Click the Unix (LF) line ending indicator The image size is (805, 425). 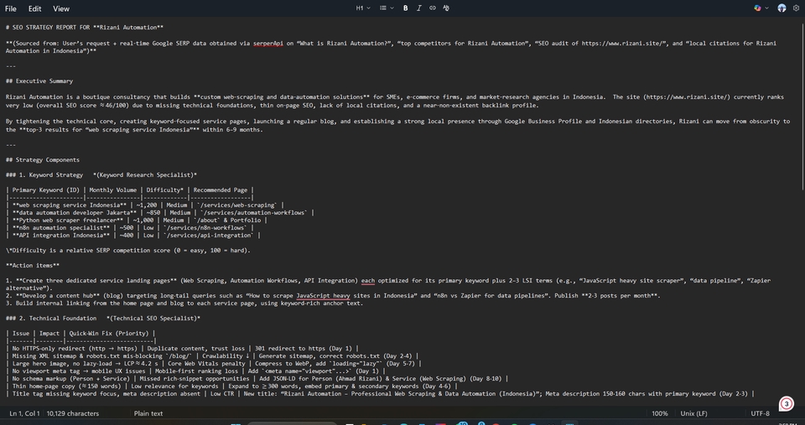pyautogui.click(x=693, y=413)
